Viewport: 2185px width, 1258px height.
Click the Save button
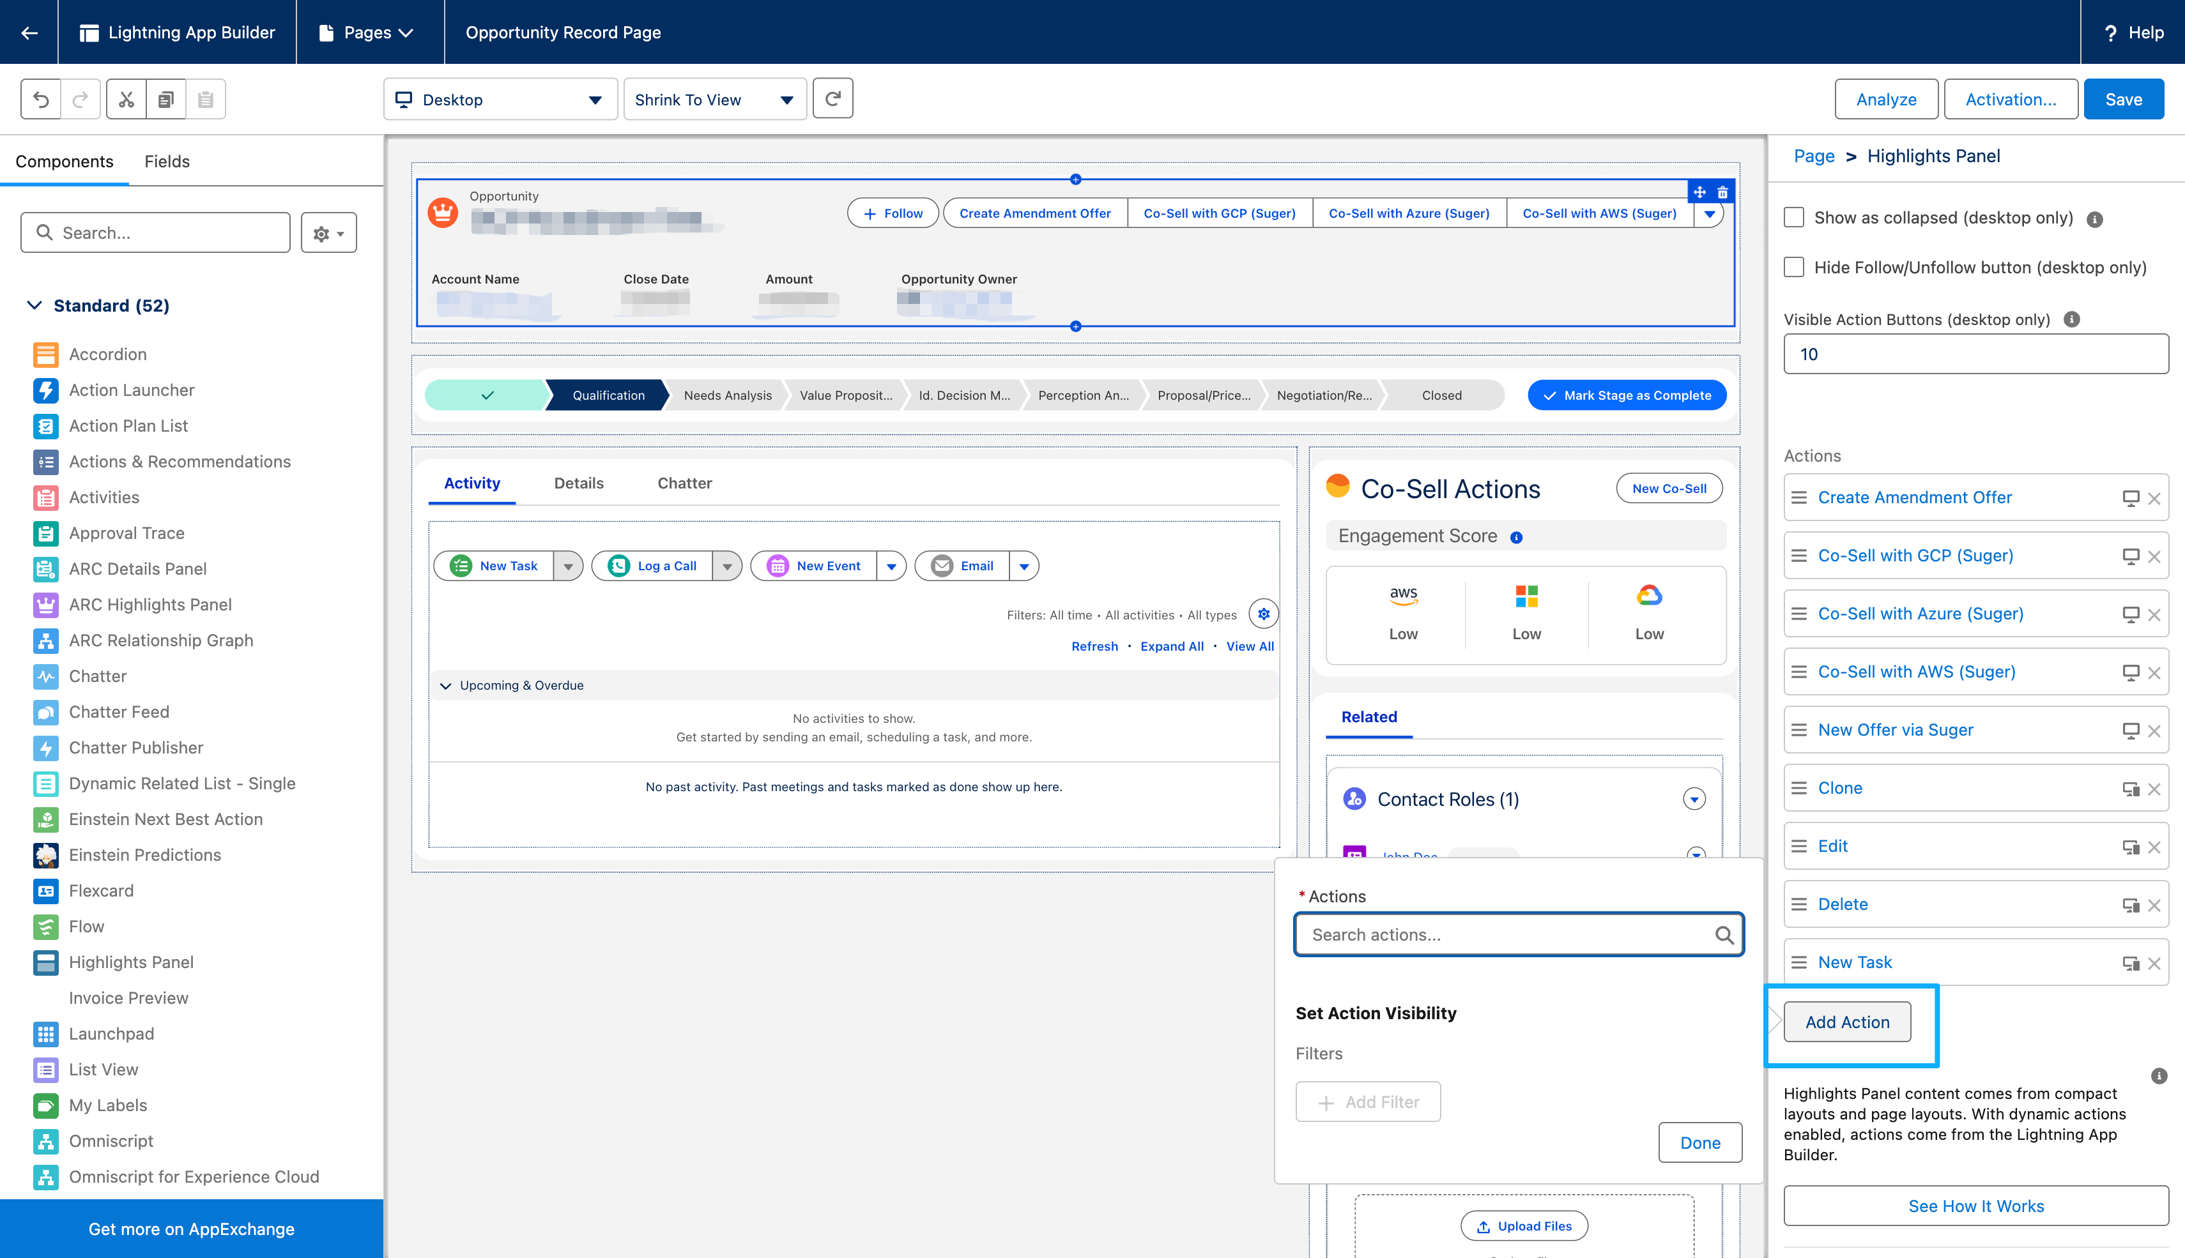(2123, 100)
